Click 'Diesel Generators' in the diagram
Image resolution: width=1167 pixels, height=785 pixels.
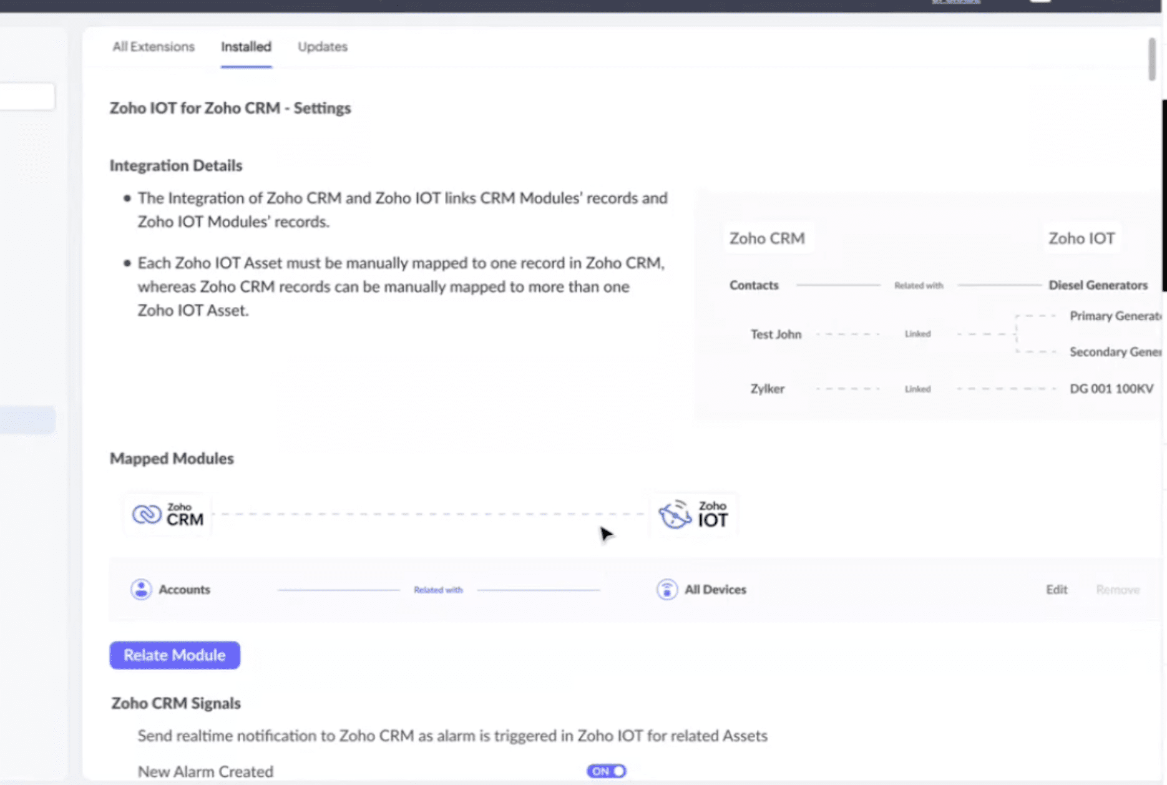[1098, 285]
